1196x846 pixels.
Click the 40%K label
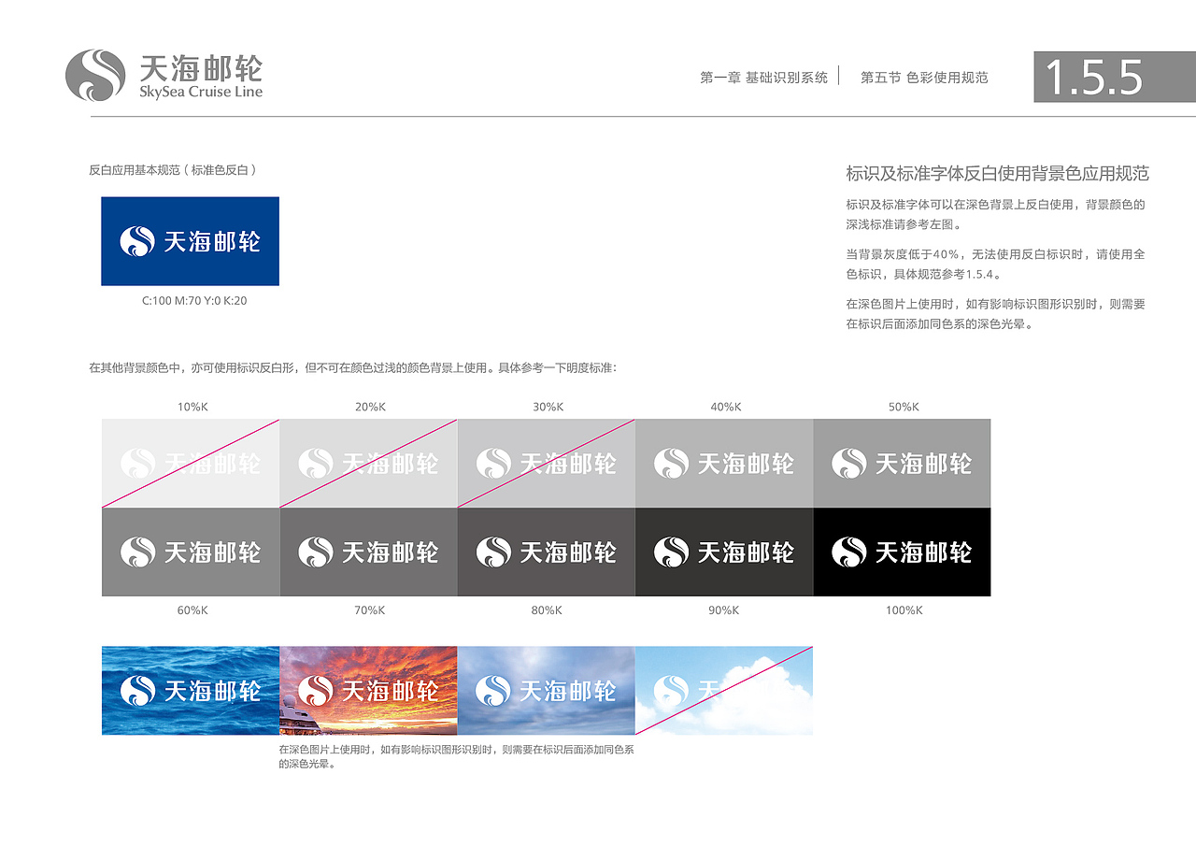coord(725,407)
